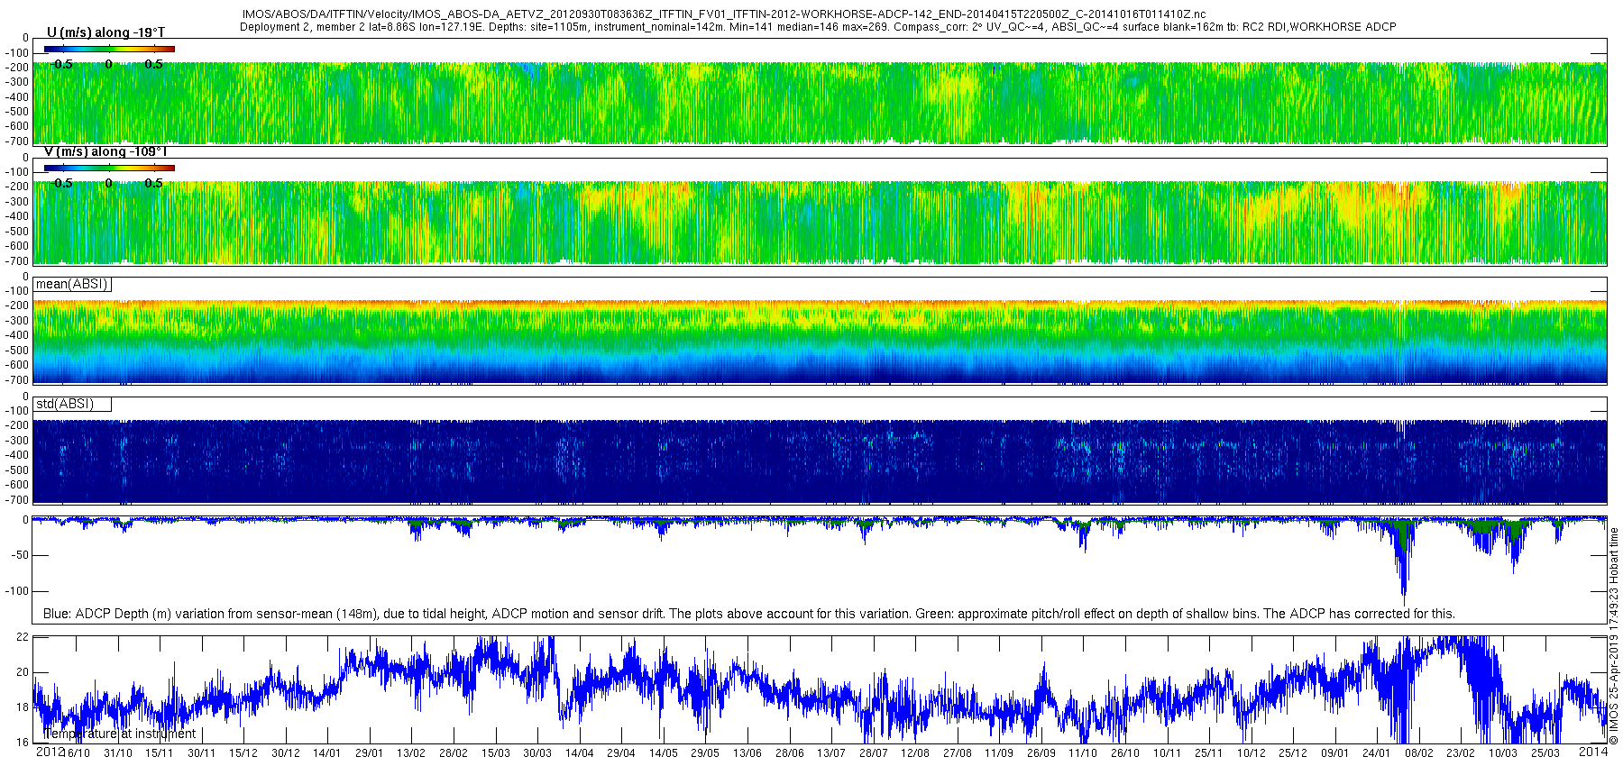Click the V velocity color scale bar
This screenshot has width=1623, height=766.
109,168
